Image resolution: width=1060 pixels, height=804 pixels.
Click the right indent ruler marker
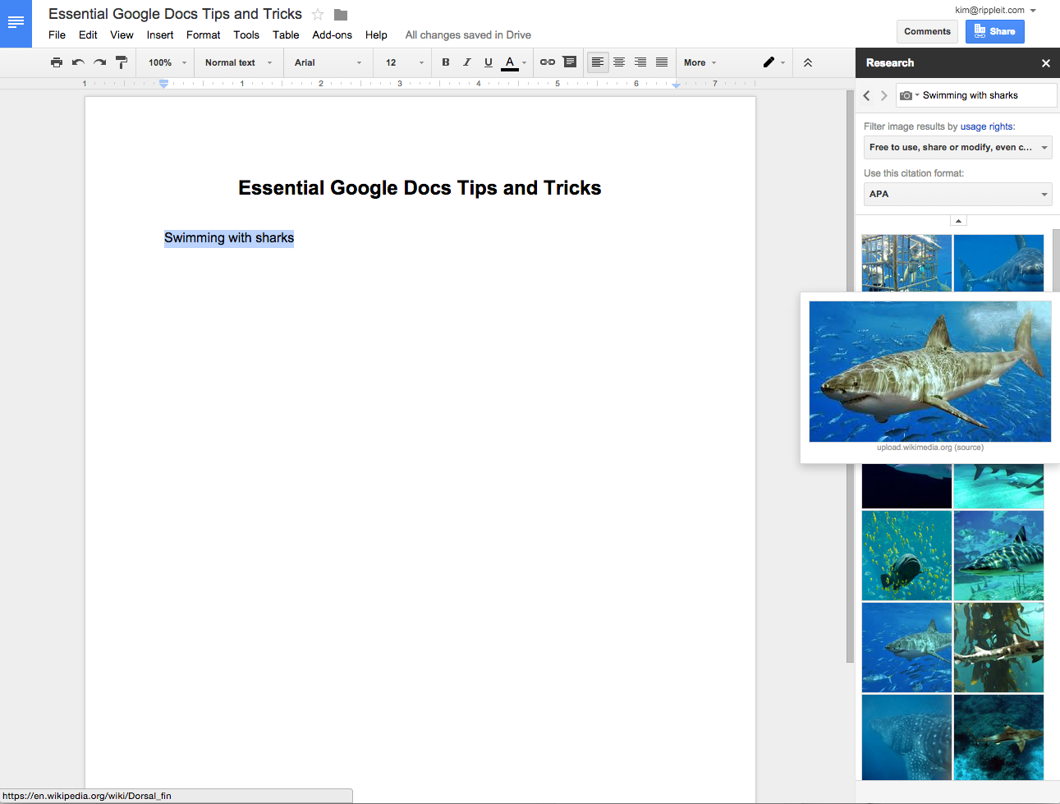point(676,85)
